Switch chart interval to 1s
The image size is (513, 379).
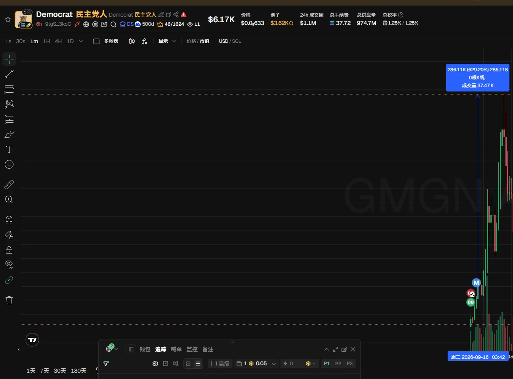point(8,41)
